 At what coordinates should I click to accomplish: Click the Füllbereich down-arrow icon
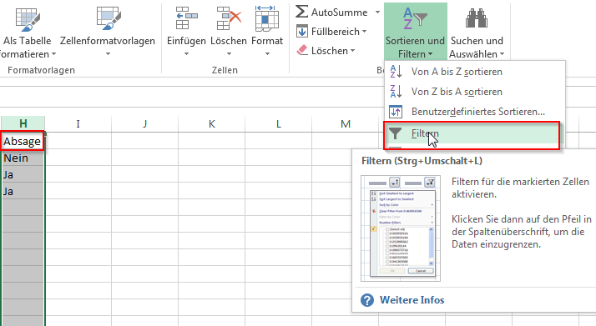[x=302, y=31]
